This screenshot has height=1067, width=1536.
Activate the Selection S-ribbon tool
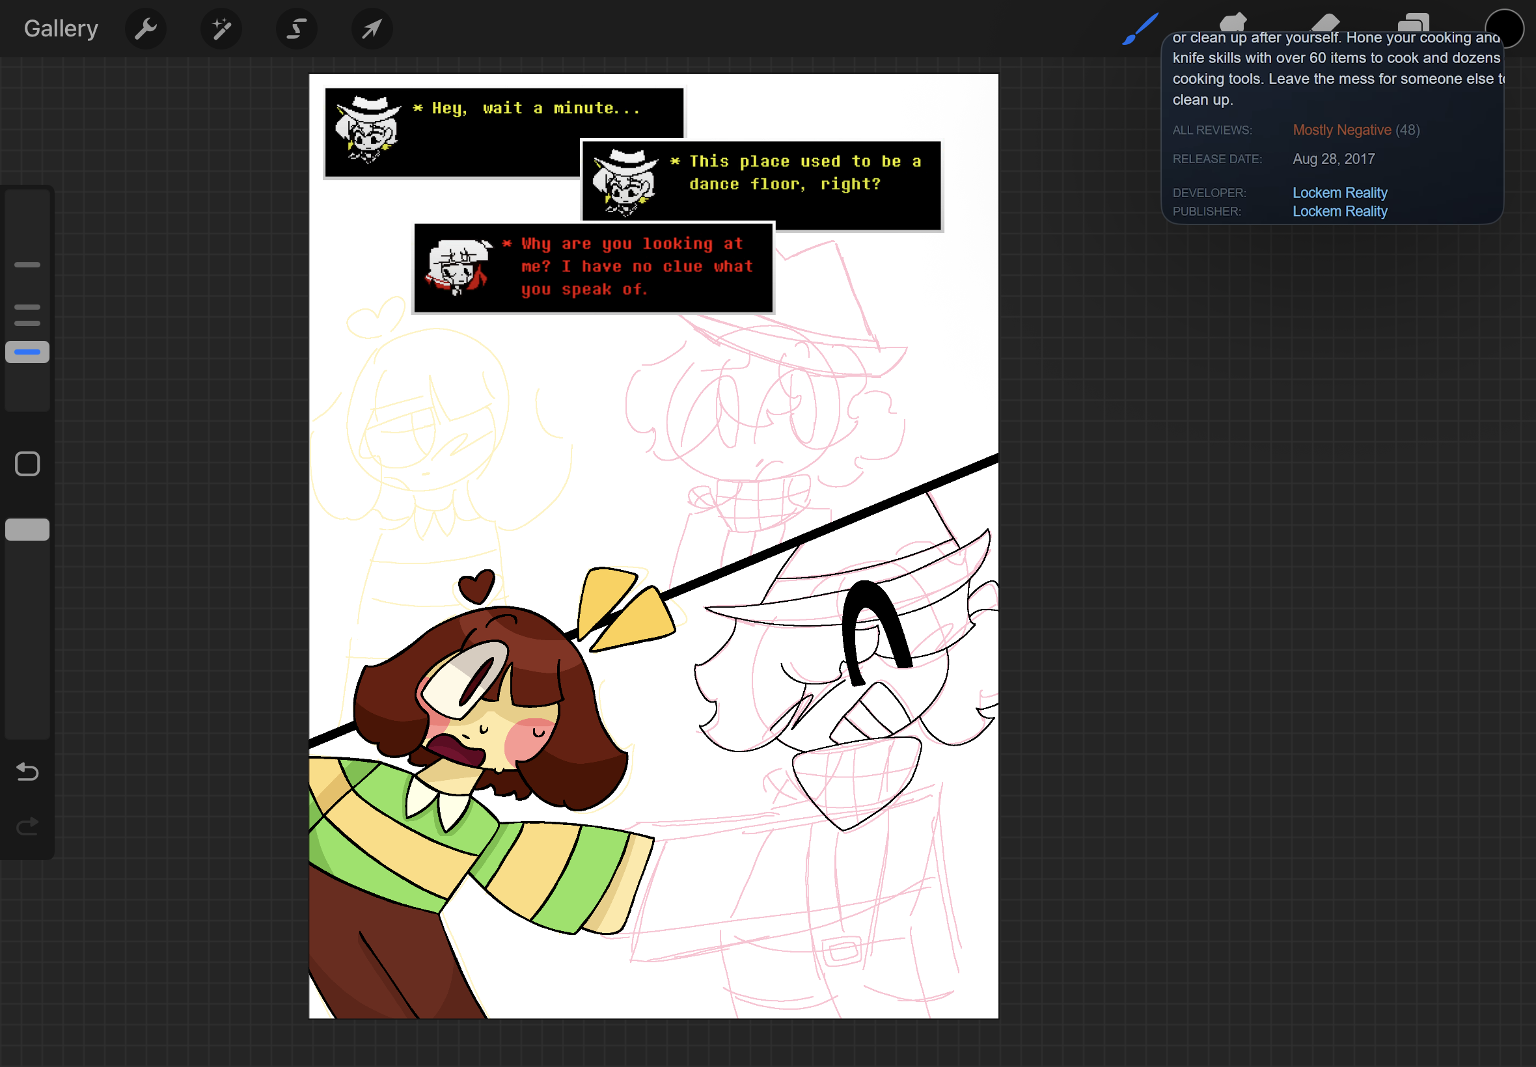(297, 29)
